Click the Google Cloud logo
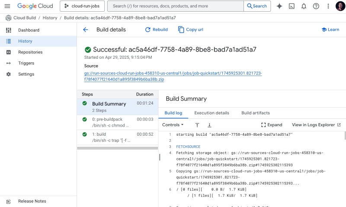This screenshot has height=207, width=346. 35,6
